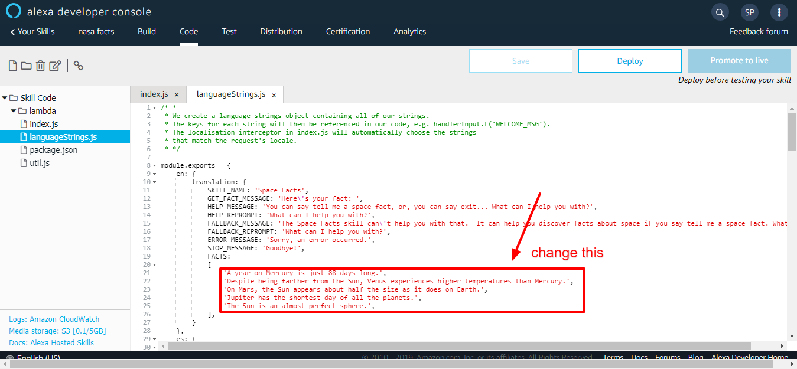Viewport: 797px width, 369px height.
Task: Close the index.js tab
Action: tap(177, 94)
